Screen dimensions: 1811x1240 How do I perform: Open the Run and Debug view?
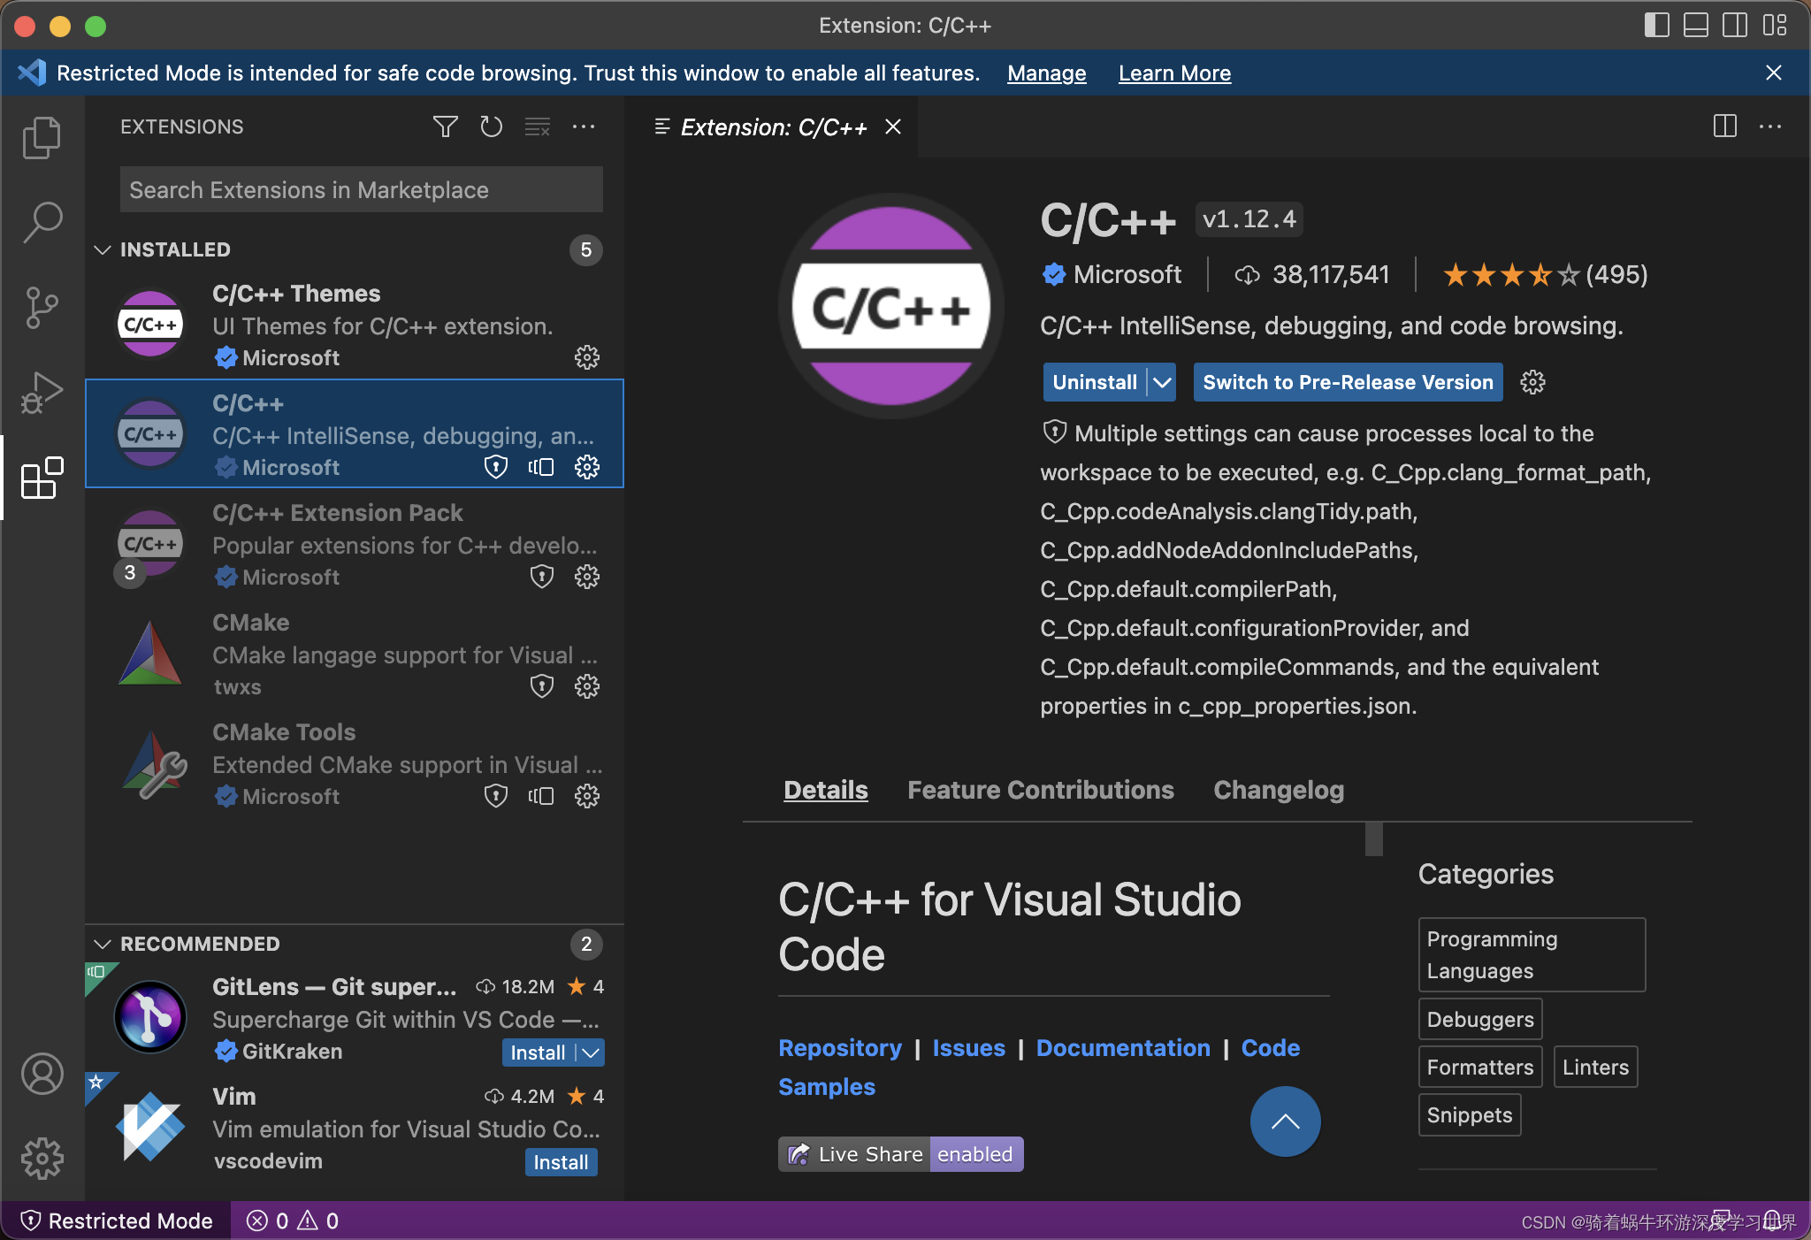42,392
